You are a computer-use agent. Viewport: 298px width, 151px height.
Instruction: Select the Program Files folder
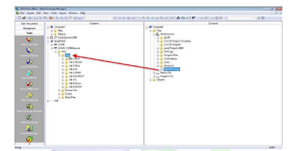pyautogui.click(x=171, y=55)
